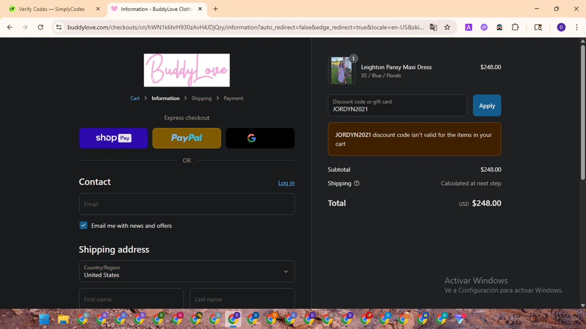586x329 pixels.
Task: Select the Information breadcrumb step
Action: tap(166, 98)
